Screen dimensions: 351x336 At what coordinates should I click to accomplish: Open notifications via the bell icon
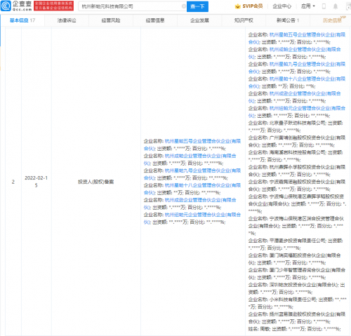pyautogui.click(x=336, y=6)
